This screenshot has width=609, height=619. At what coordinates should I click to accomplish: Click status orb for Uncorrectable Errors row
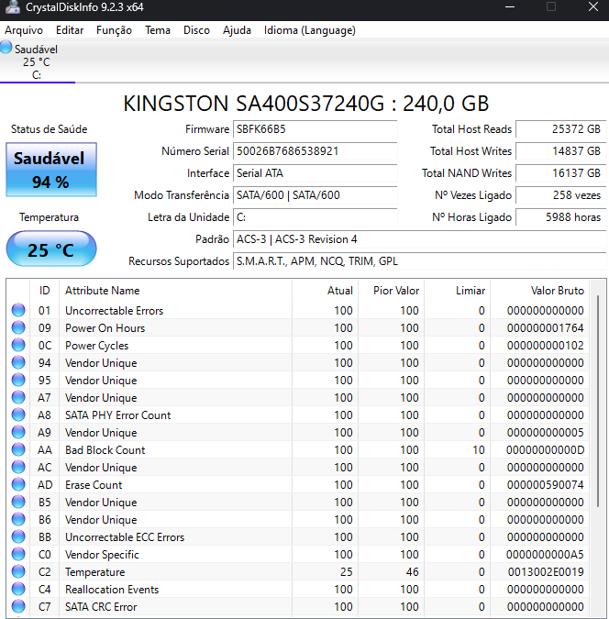click(18, 310)
